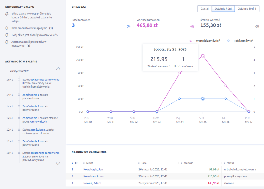Click the '26 Styczeń 2025' activity date heading
The width and height of the screenshot is (264, 189).
coord(20,71)
